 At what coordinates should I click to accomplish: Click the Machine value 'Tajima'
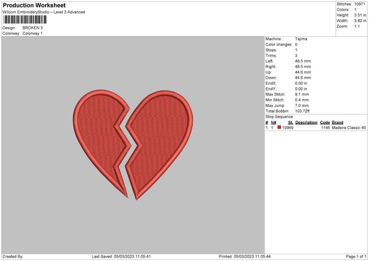[301, 39]
